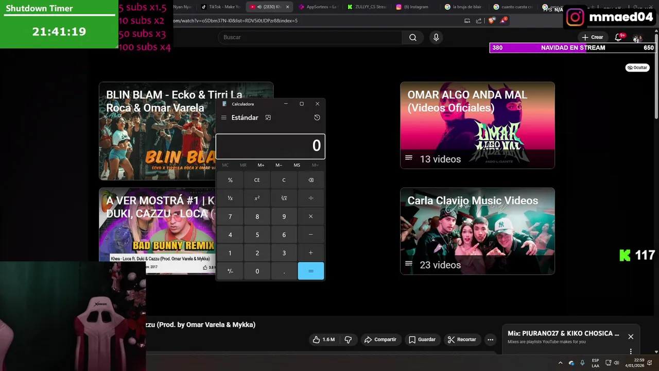Open more actions three-dot menu beside Recortar
This screenshot has height=371, width=659.
pyautogui.click(x=490, y=340)
